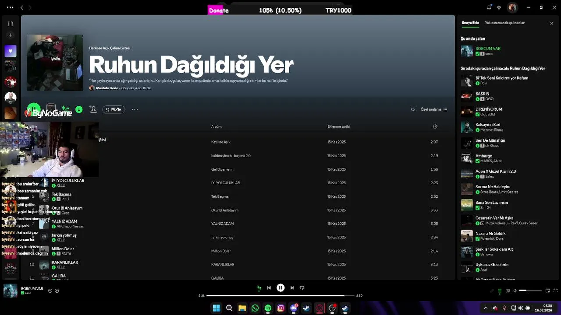Open Instagram from the taskbar
Screen dimensions: 561x315
tap(280, 308)
